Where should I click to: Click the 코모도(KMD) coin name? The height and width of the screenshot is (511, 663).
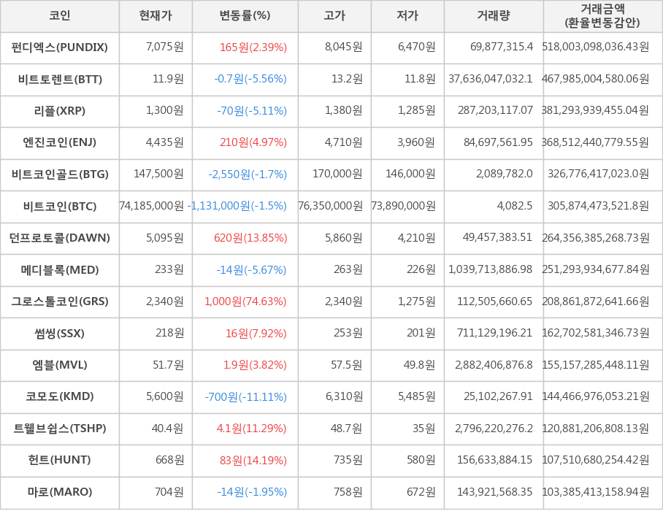(x=60, y=396)
